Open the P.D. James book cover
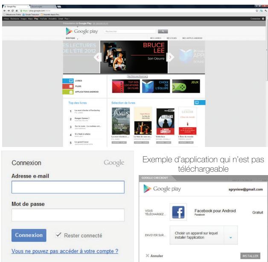 coord(121,121)
